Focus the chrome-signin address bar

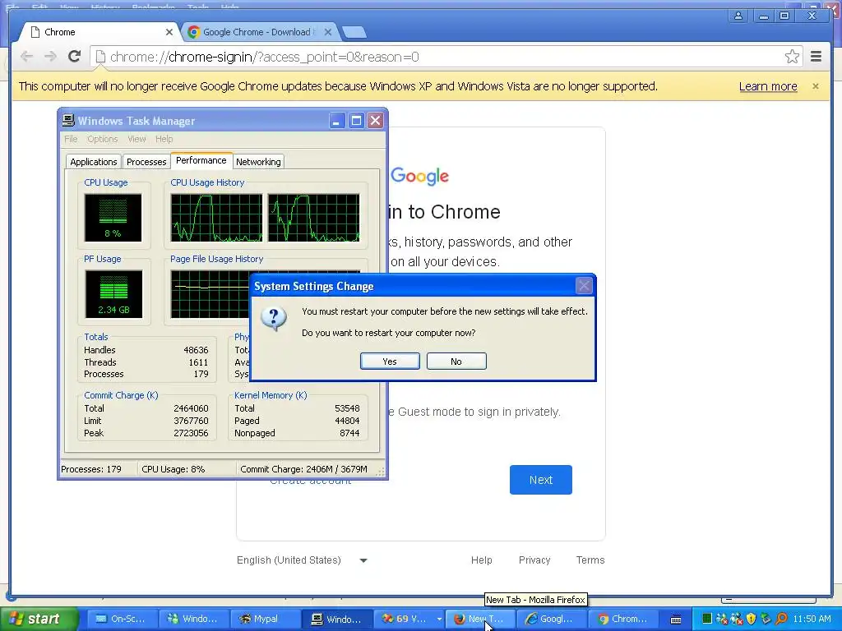446,57
